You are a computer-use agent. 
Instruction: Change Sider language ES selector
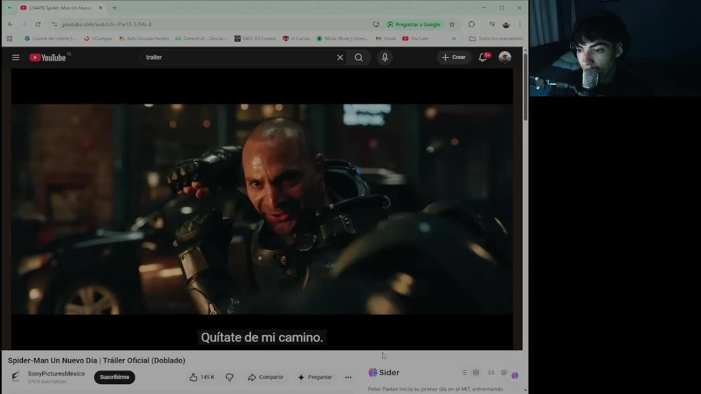click(491, 373)
